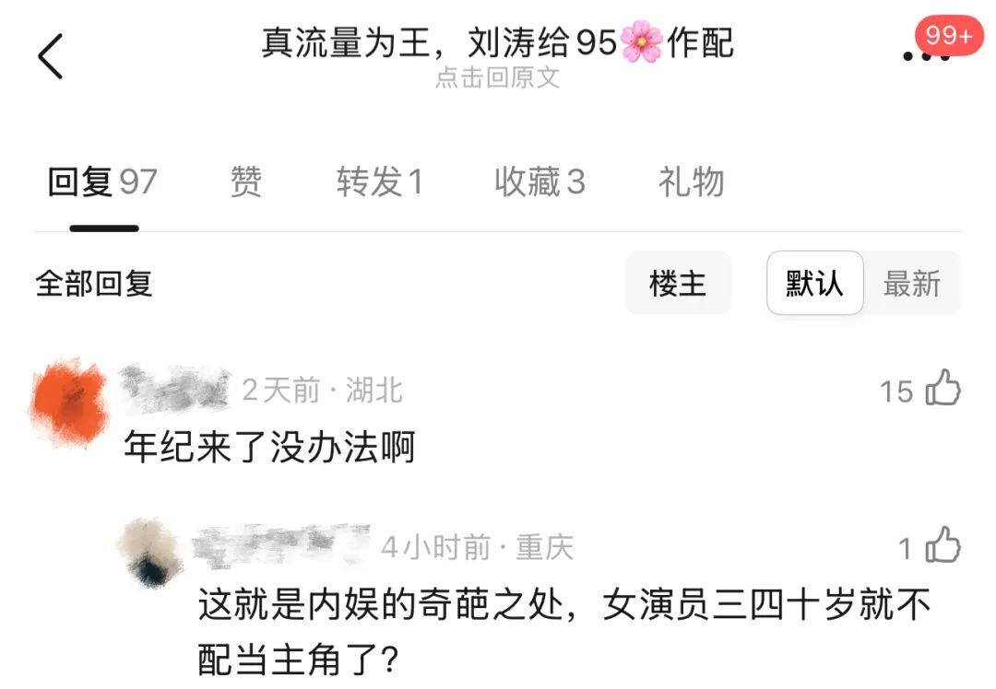
Task: Tap the comment 年纪来了没办法啊
Action: [269, 447]
